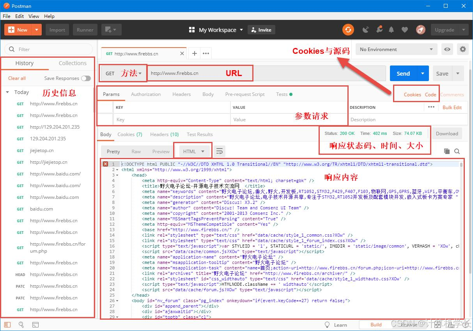Viewport: 473px width, 331px height.
Task: Search within the response body
Action: (457, 151)
